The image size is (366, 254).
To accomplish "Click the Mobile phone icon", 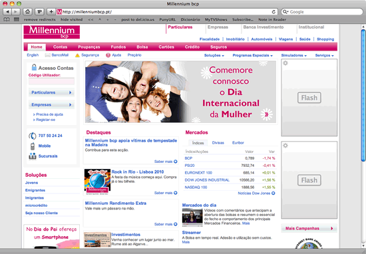I will 33,146.
